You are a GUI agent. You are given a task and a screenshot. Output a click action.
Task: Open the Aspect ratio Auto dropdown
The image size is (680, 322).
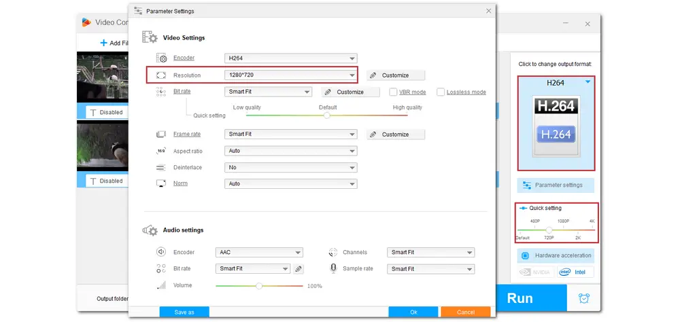pos(290,151)
